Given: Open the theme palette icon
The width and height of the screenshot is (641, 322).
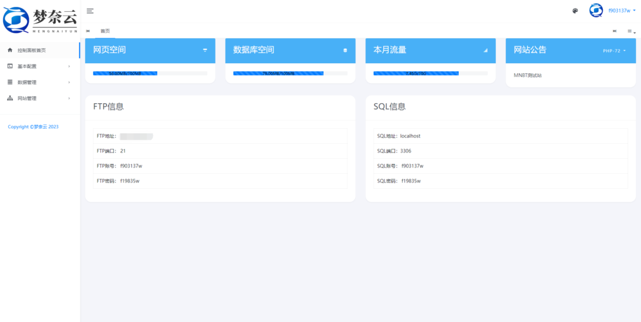Looking at the screenshot, I should coord(575,11).
